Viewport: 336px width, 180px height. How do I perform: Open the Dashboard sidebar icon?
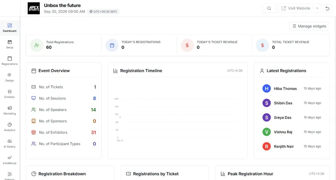10,25
